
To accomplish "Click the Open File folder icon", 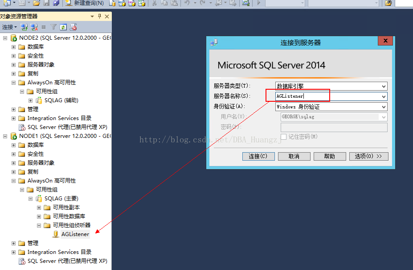I will tap(37, 3).
